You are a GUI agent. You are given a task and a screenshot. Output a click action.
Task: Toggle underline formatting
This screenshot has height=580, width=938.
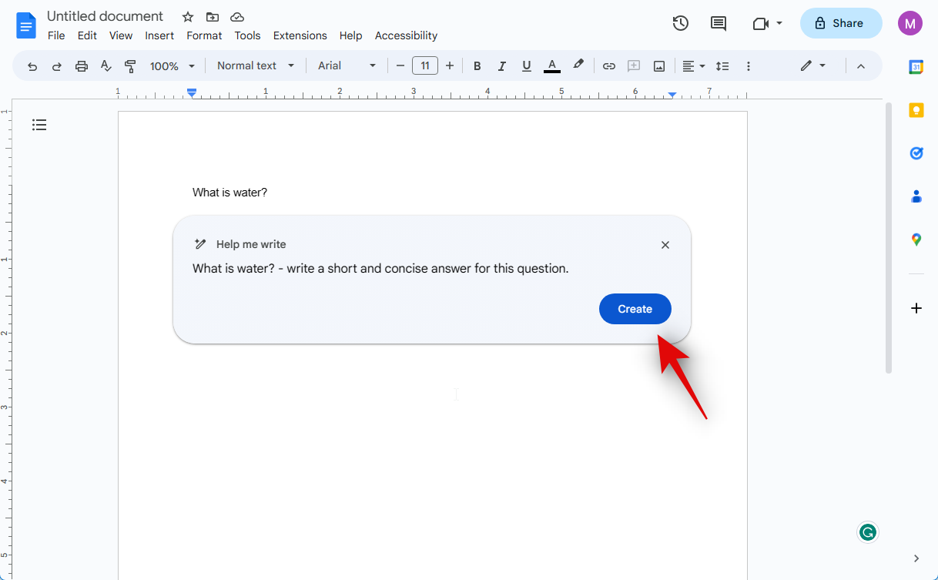[x=527, y=66]
